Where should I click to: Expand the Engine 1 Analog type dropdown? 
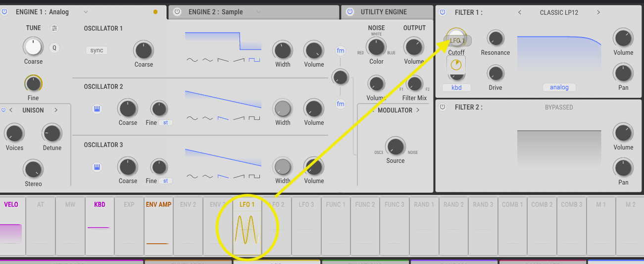(86, 12)
